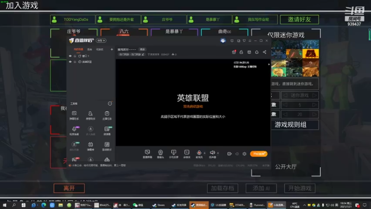Expand the speaker volume dropdown arrow
Image resolution: width=371 pixels, height=209 pixels.
[x=218, y=153]
